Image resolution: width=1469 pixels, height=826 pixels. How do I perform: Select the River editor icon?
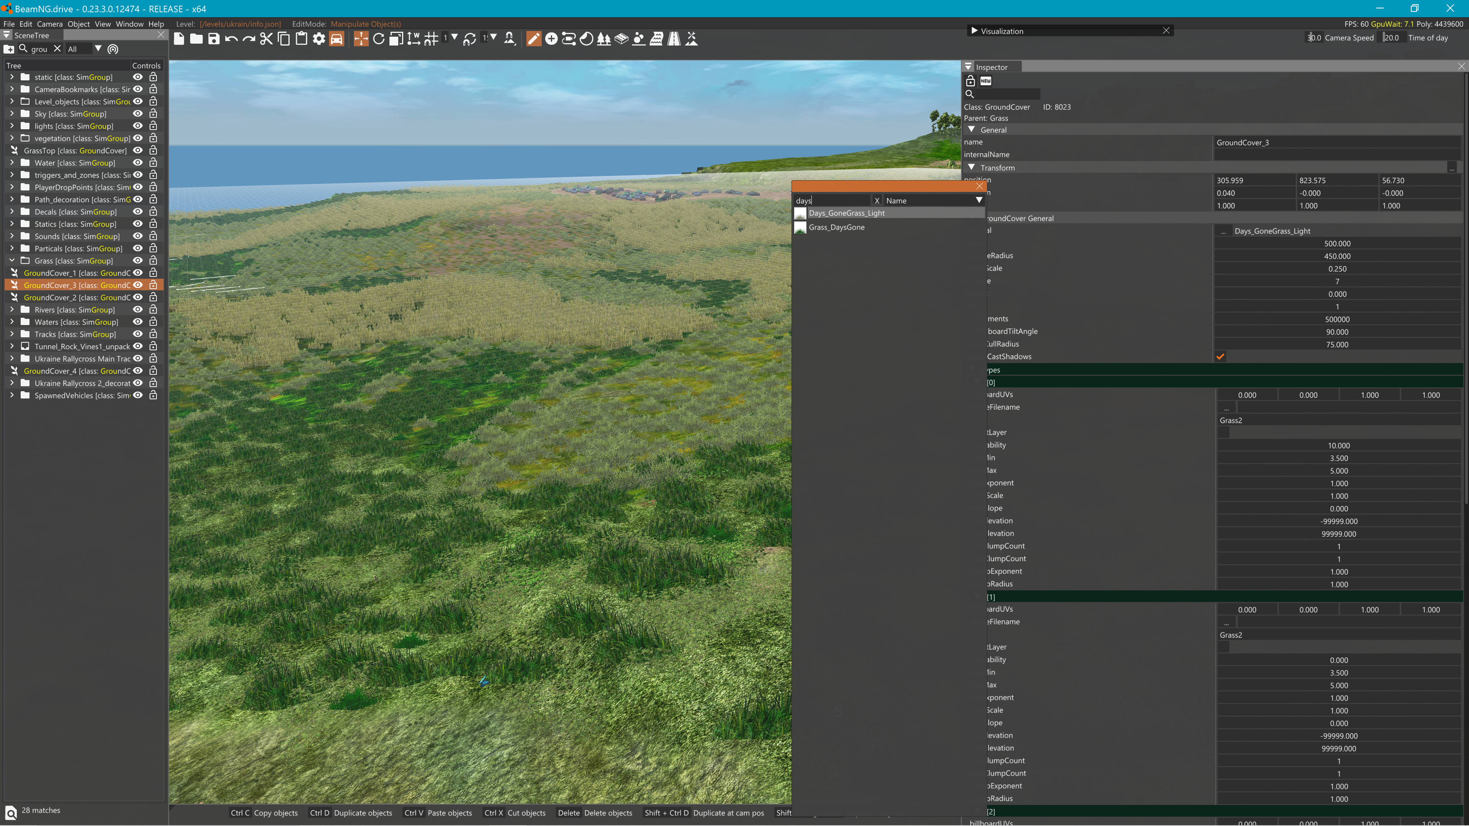656,39
